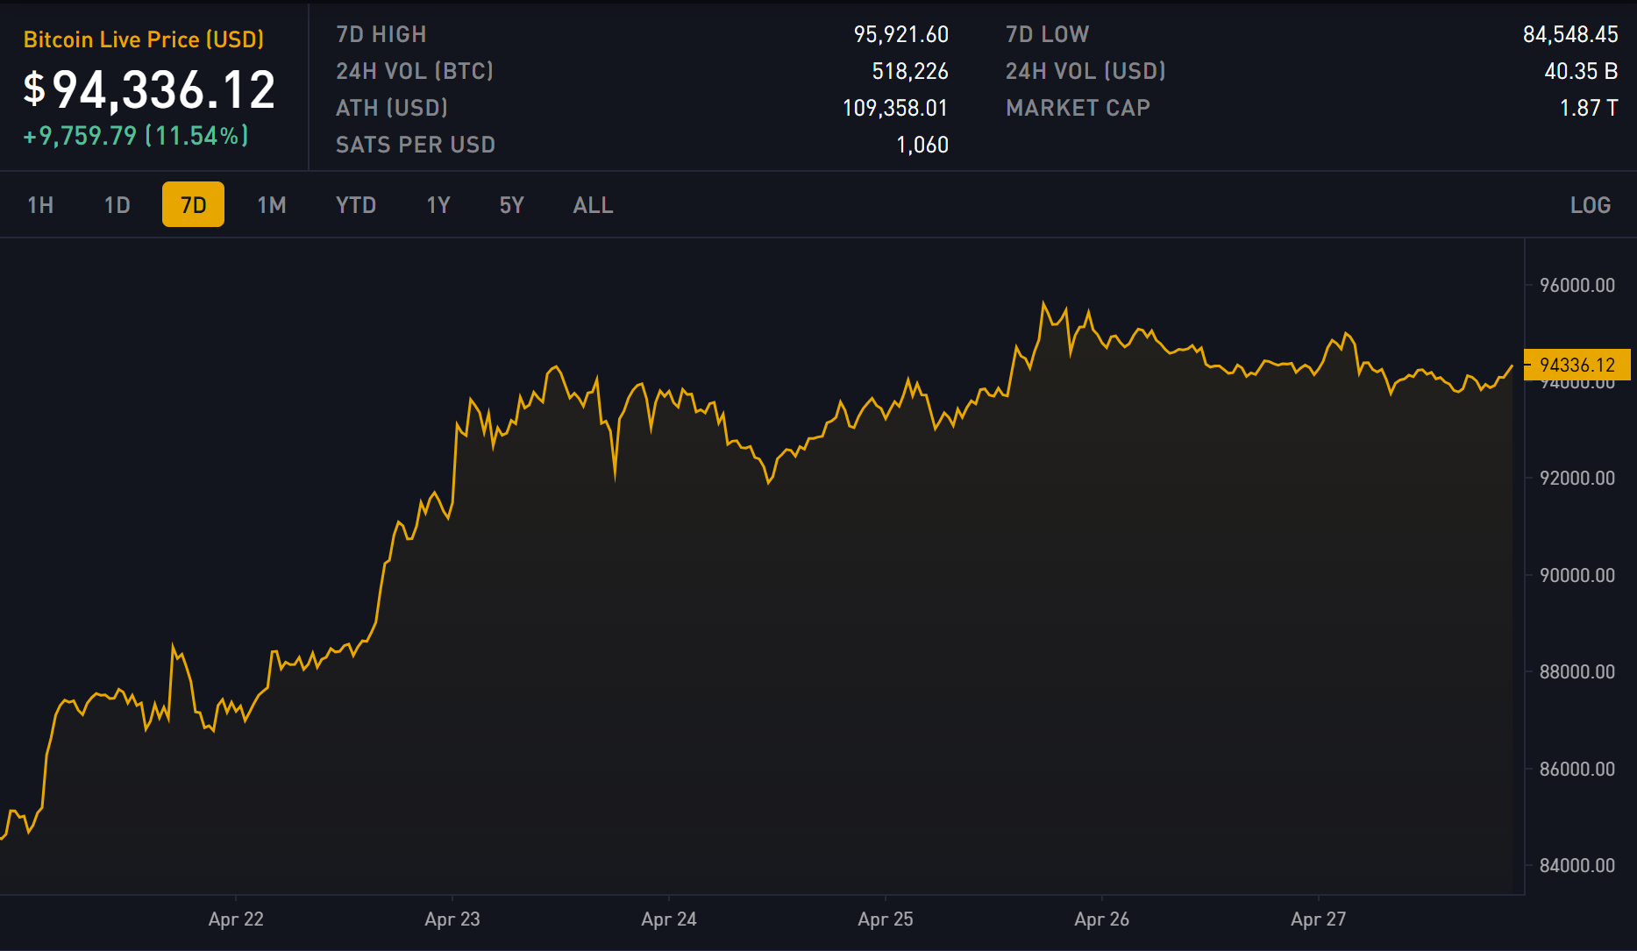Show the 1M price range

point(271,205)
